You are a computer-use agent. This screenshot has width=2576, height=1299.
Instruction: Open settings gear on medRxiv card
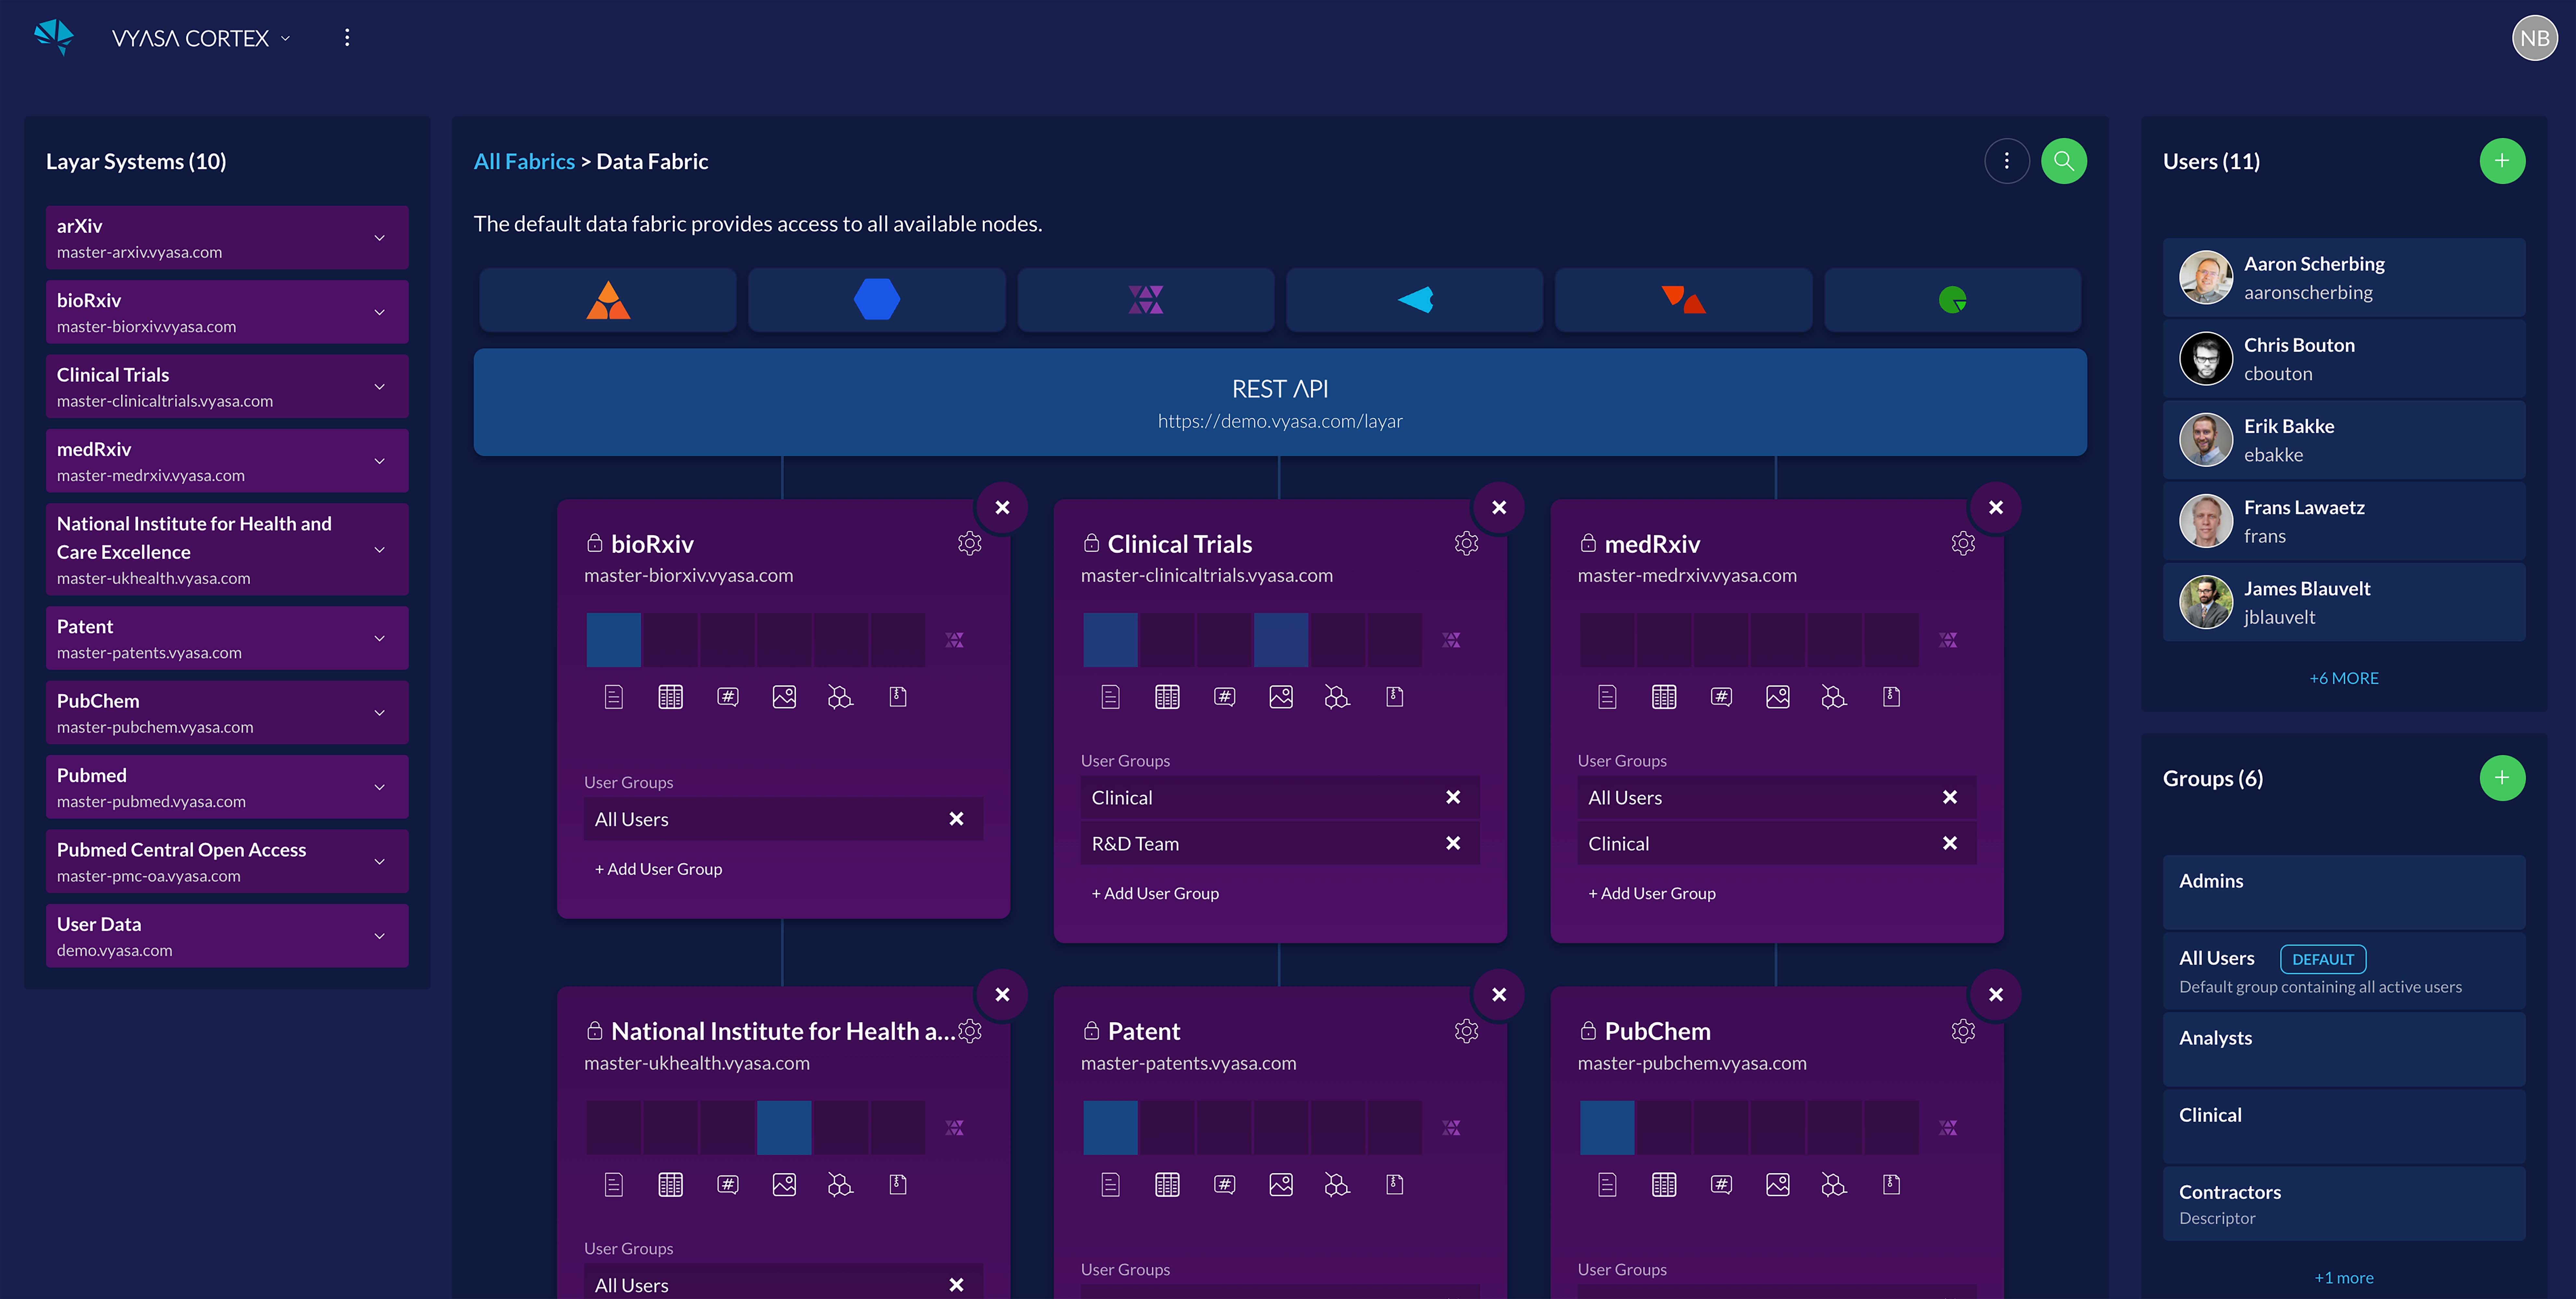(1963, 544)
